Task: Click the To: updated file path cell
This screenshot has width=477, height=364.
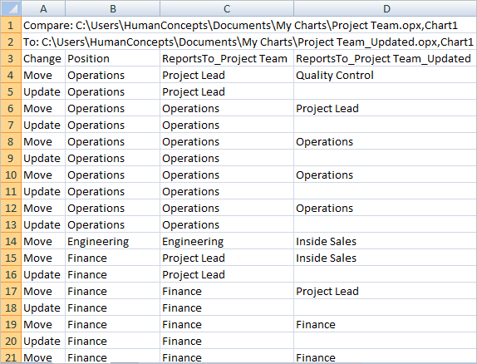Action: coord(248,42)
